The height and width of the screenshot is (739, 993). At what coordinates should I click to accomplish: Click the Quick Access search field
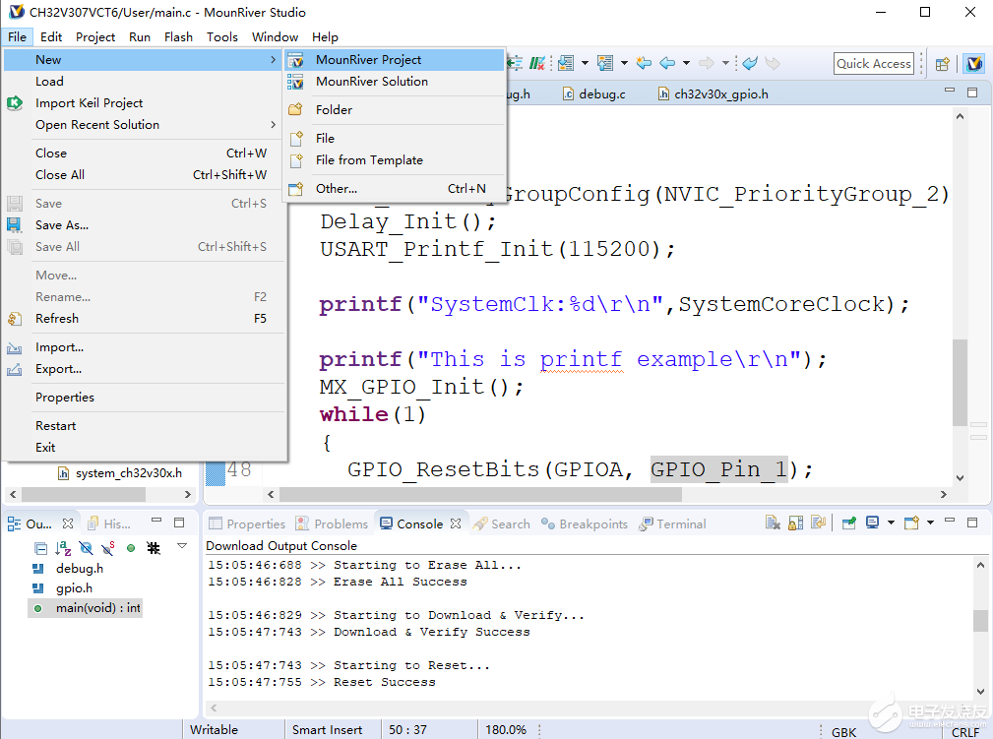pyautogui.click(x=874, y=63)
